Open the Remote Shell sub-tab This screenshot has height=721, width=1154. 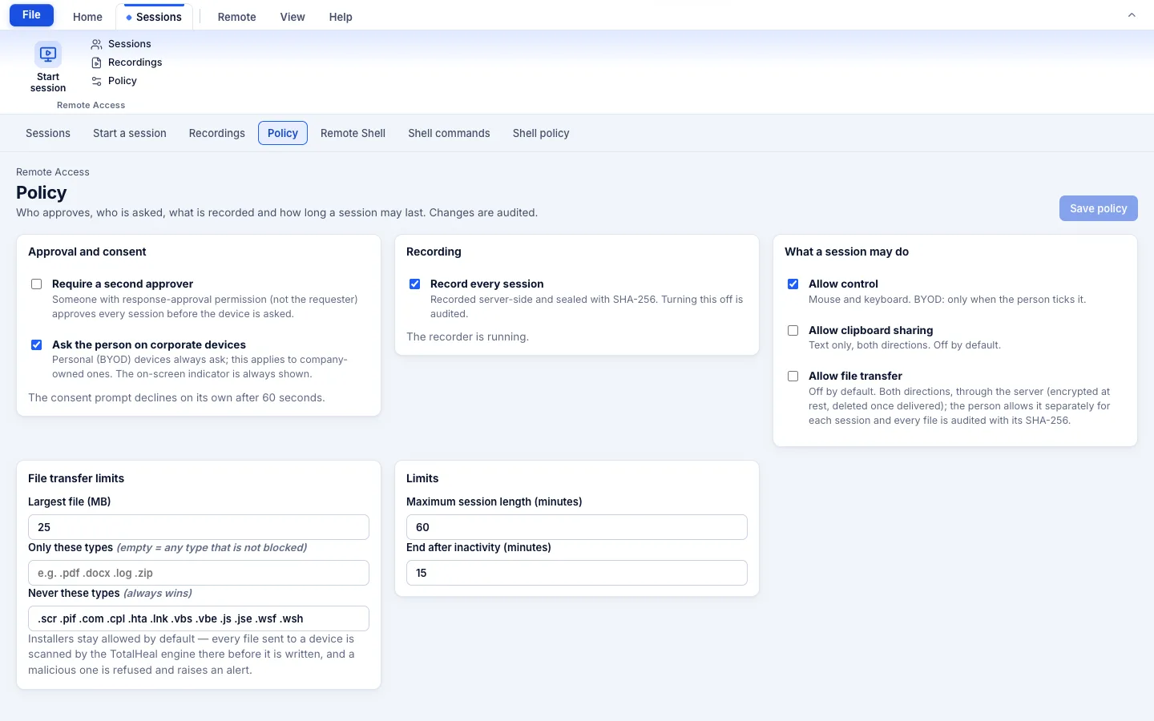(353, 133)
